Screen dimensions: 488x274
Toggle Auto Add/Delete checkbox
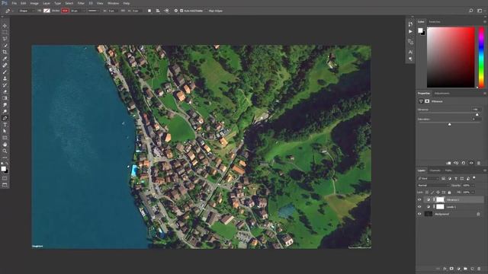[181, 11]
